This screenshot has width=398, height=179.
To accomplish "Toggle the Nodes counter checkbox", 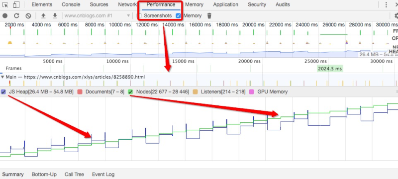I will (130, 92).
